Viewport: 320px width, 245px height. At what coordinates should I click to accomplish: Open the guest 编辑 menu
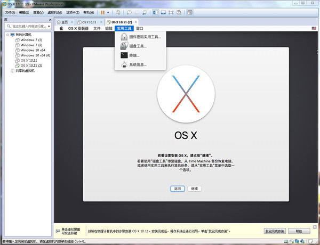coord(109,28)
